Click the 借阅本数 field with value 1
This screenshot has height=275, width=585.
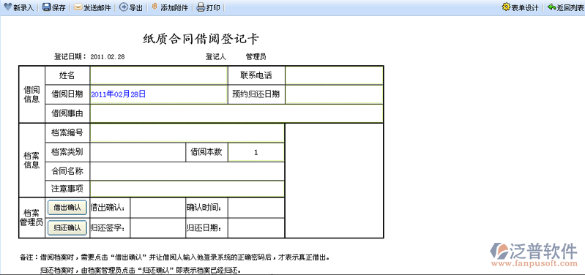click(x=256, y=152)
